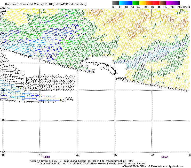191x168 pixels.
Task: Click the South Georgia island outline on the map
Action: pyautogui.click(x=102, y=68)
